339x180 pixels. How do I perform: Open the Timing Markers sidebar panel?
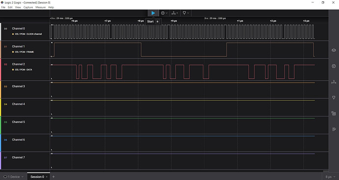click(x=334, y=97)
